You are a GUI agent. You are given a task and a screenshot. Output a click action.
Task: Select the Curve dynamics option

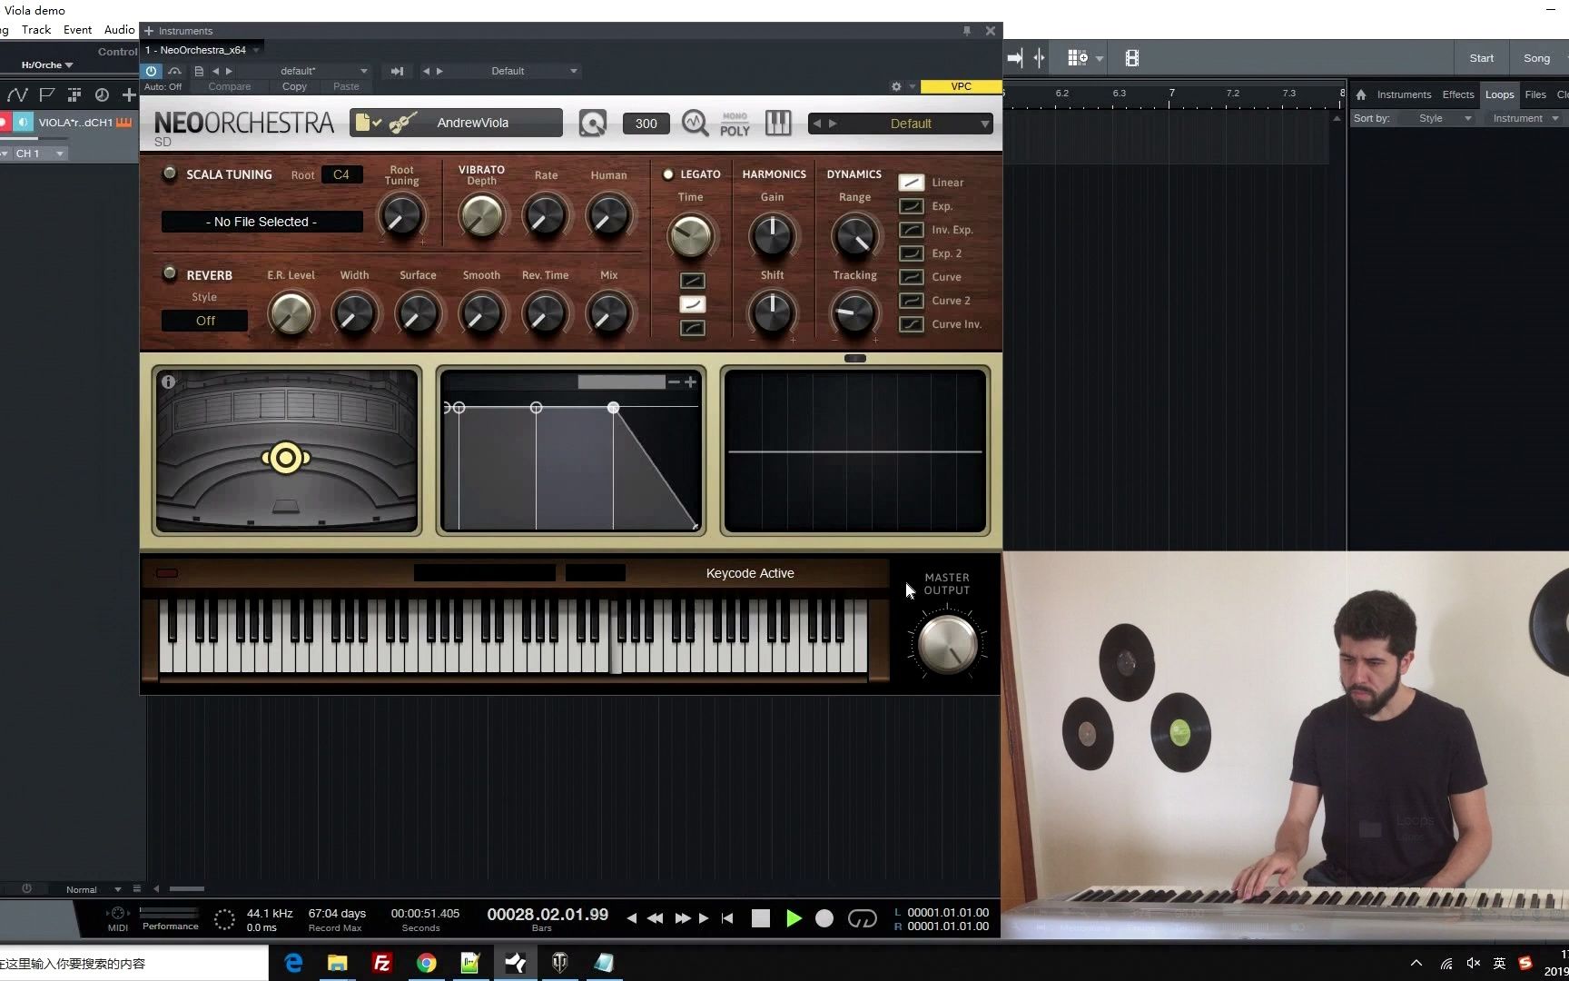(911, 277)
